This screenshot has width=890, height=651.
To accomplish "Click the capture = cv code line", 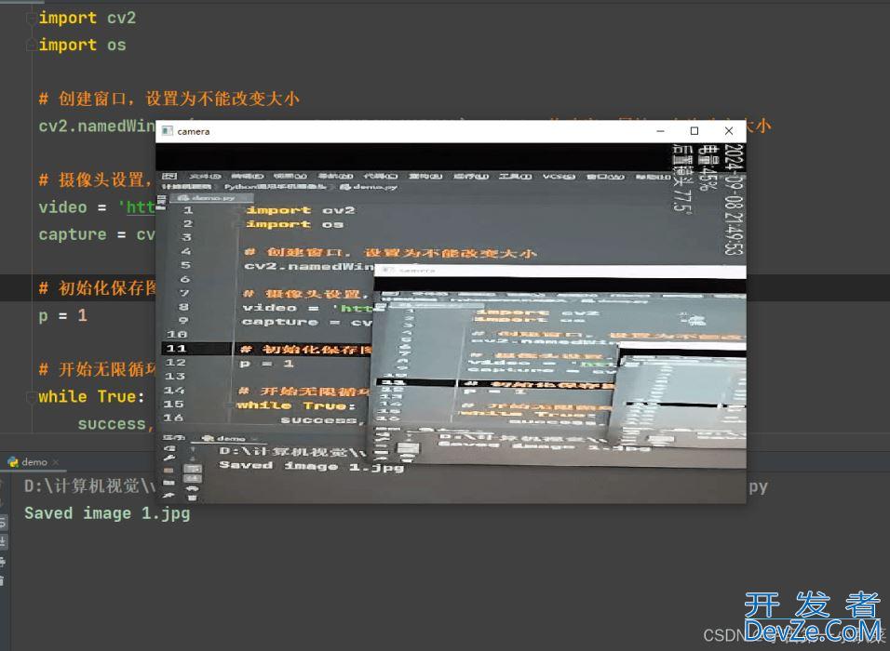I will tap(97, 234).
